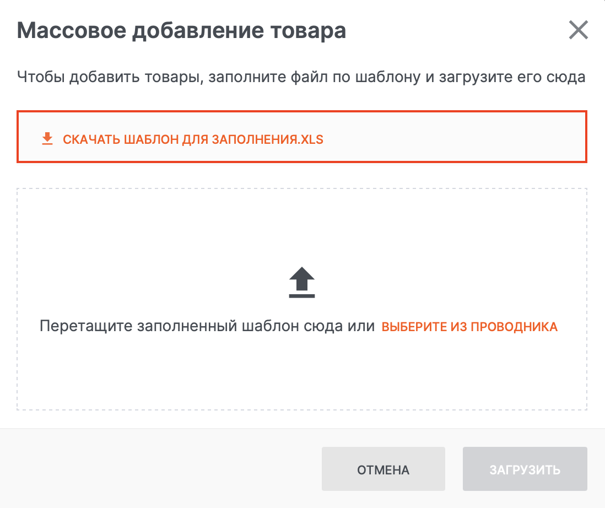The image size is (605, 508).
Task: Click the word 'ПРОВОДНИКА' in the orange link
Action: pyautogui.click(x=522, y=327)
